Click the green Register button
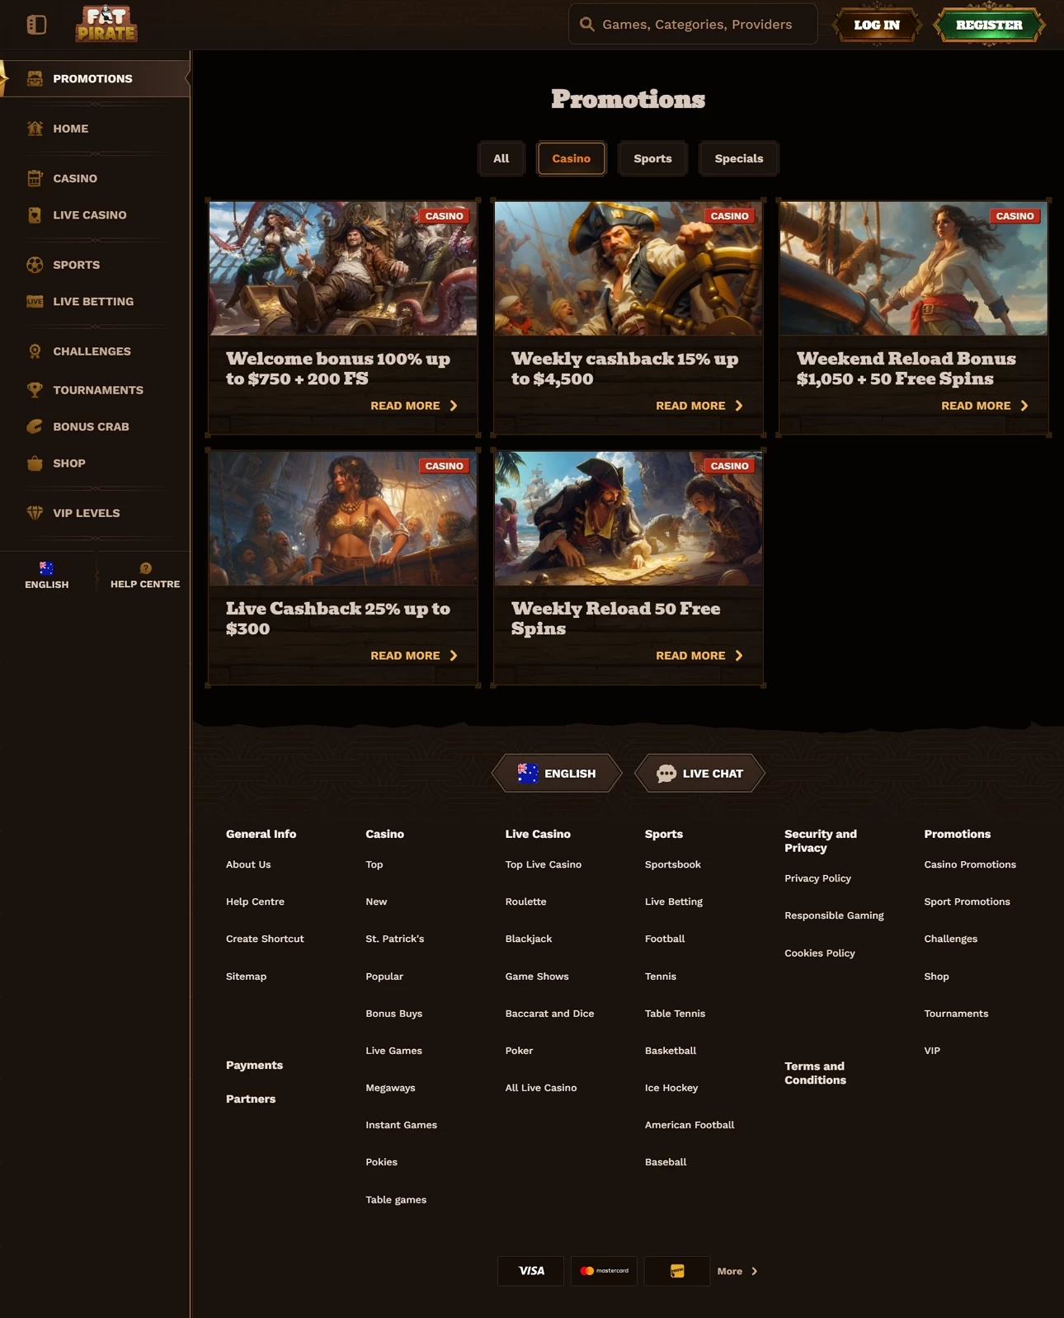Image resolution: width=1064 pixels, height=1318 pixels. click(x=989, y=25)
